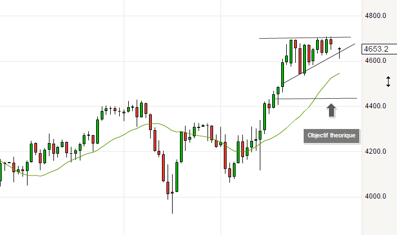This screenshot has width=397, height=235.
Task: Click the lowest red candle near 4000
Action: pyautogui.click(x=168, y=187)
